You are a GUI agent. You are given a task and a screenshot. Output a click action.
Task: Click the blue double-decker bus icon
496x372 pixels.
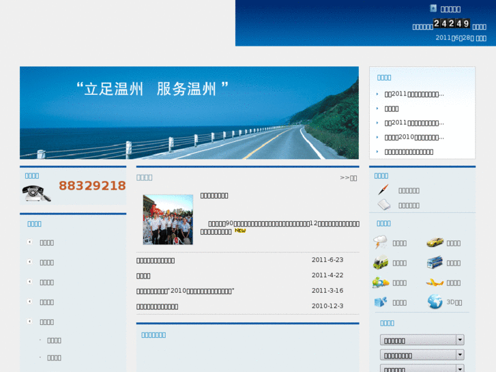point(435,263)
